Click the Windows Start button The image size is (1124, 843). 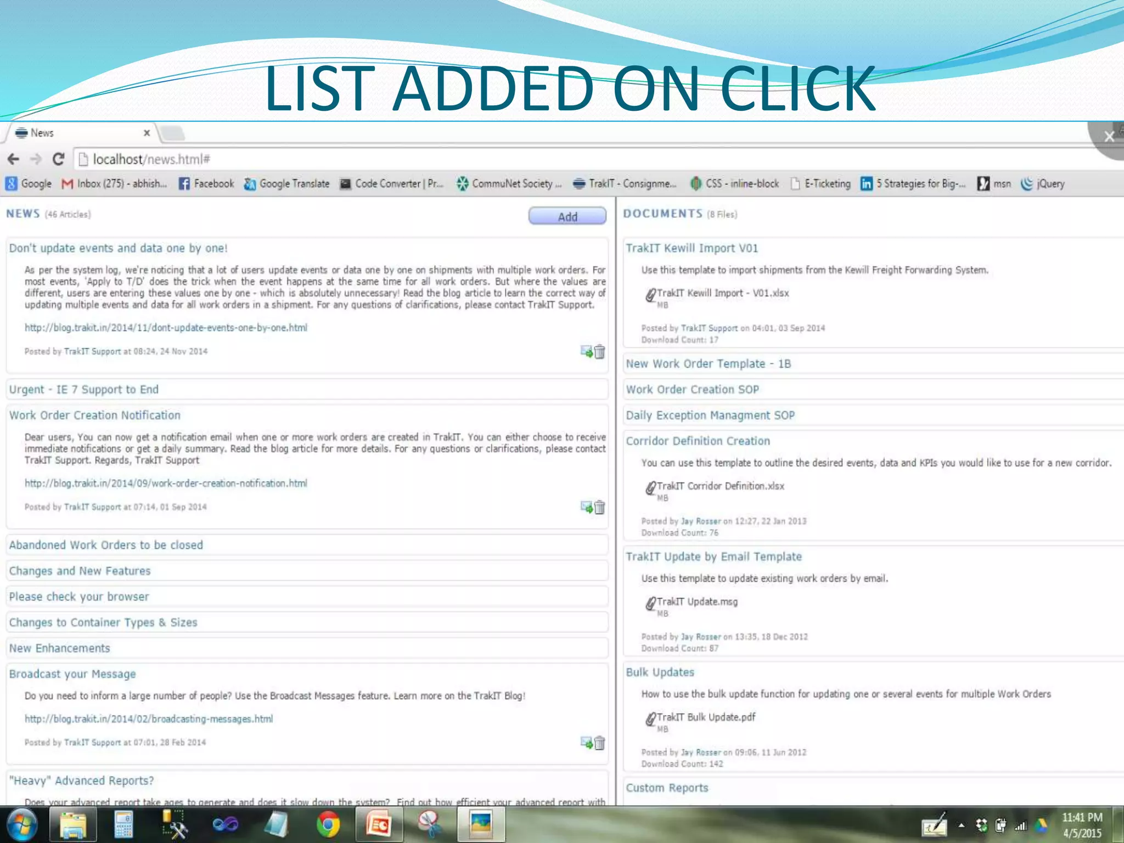tap(22, 825)
